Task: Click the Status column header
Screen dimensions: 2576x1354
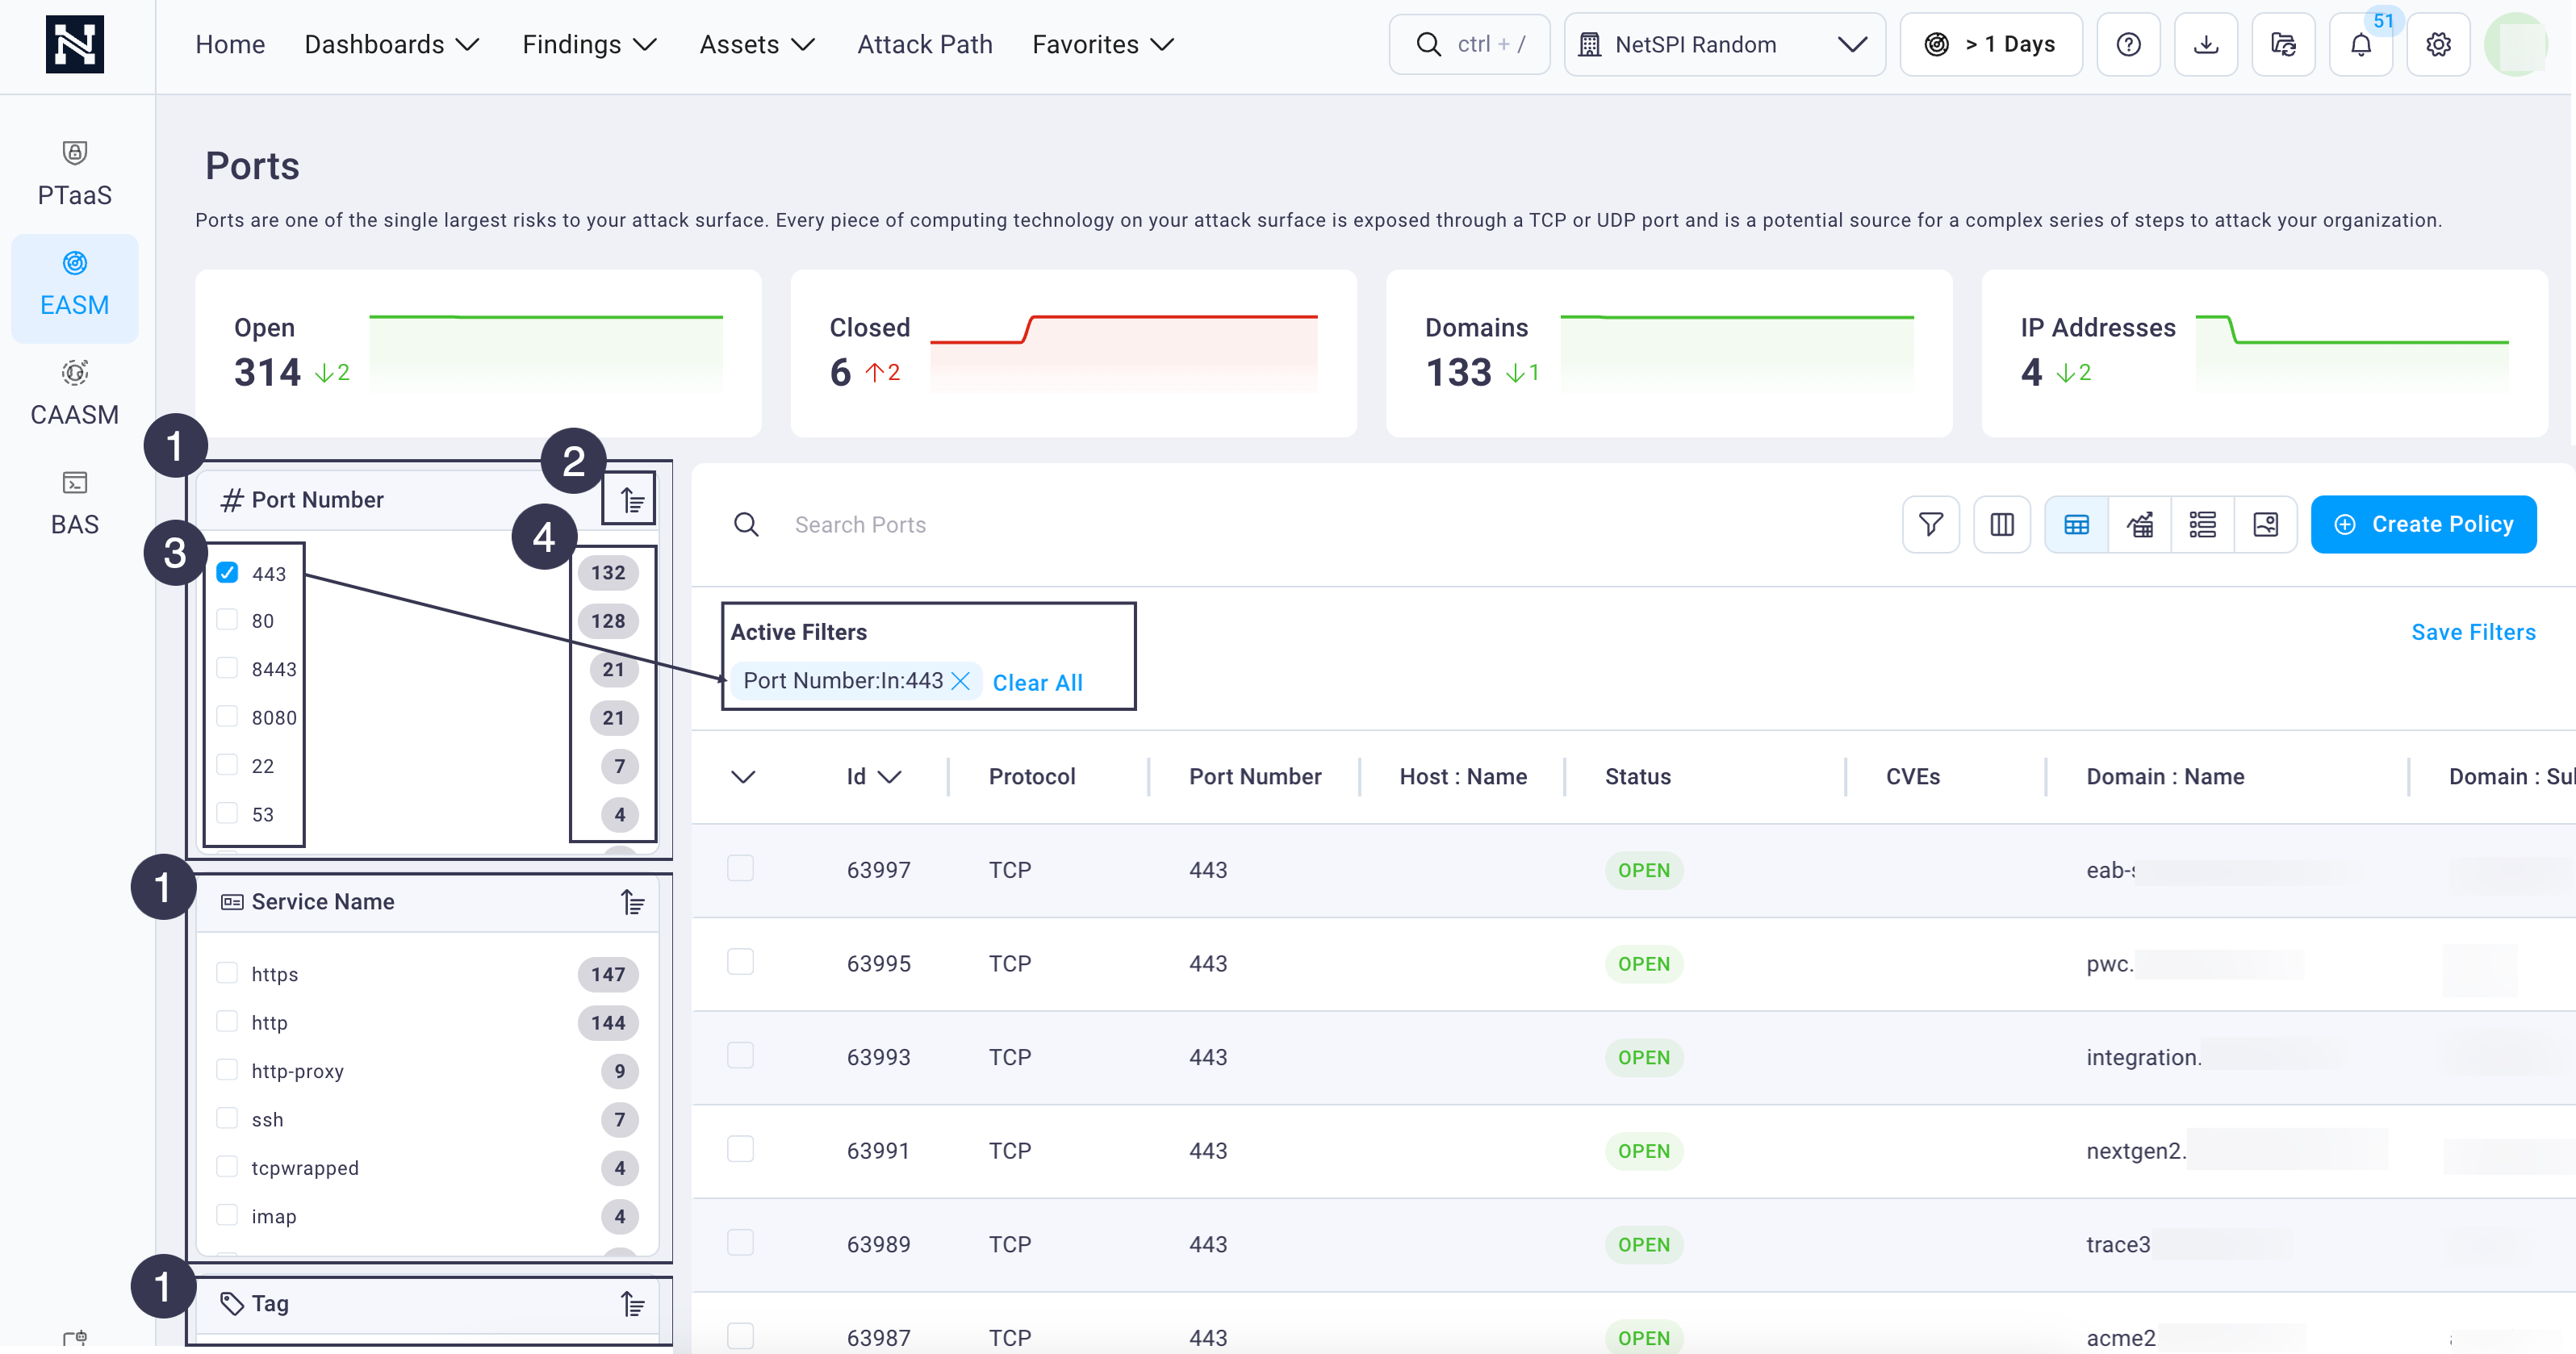Action: click(1638, 777)
